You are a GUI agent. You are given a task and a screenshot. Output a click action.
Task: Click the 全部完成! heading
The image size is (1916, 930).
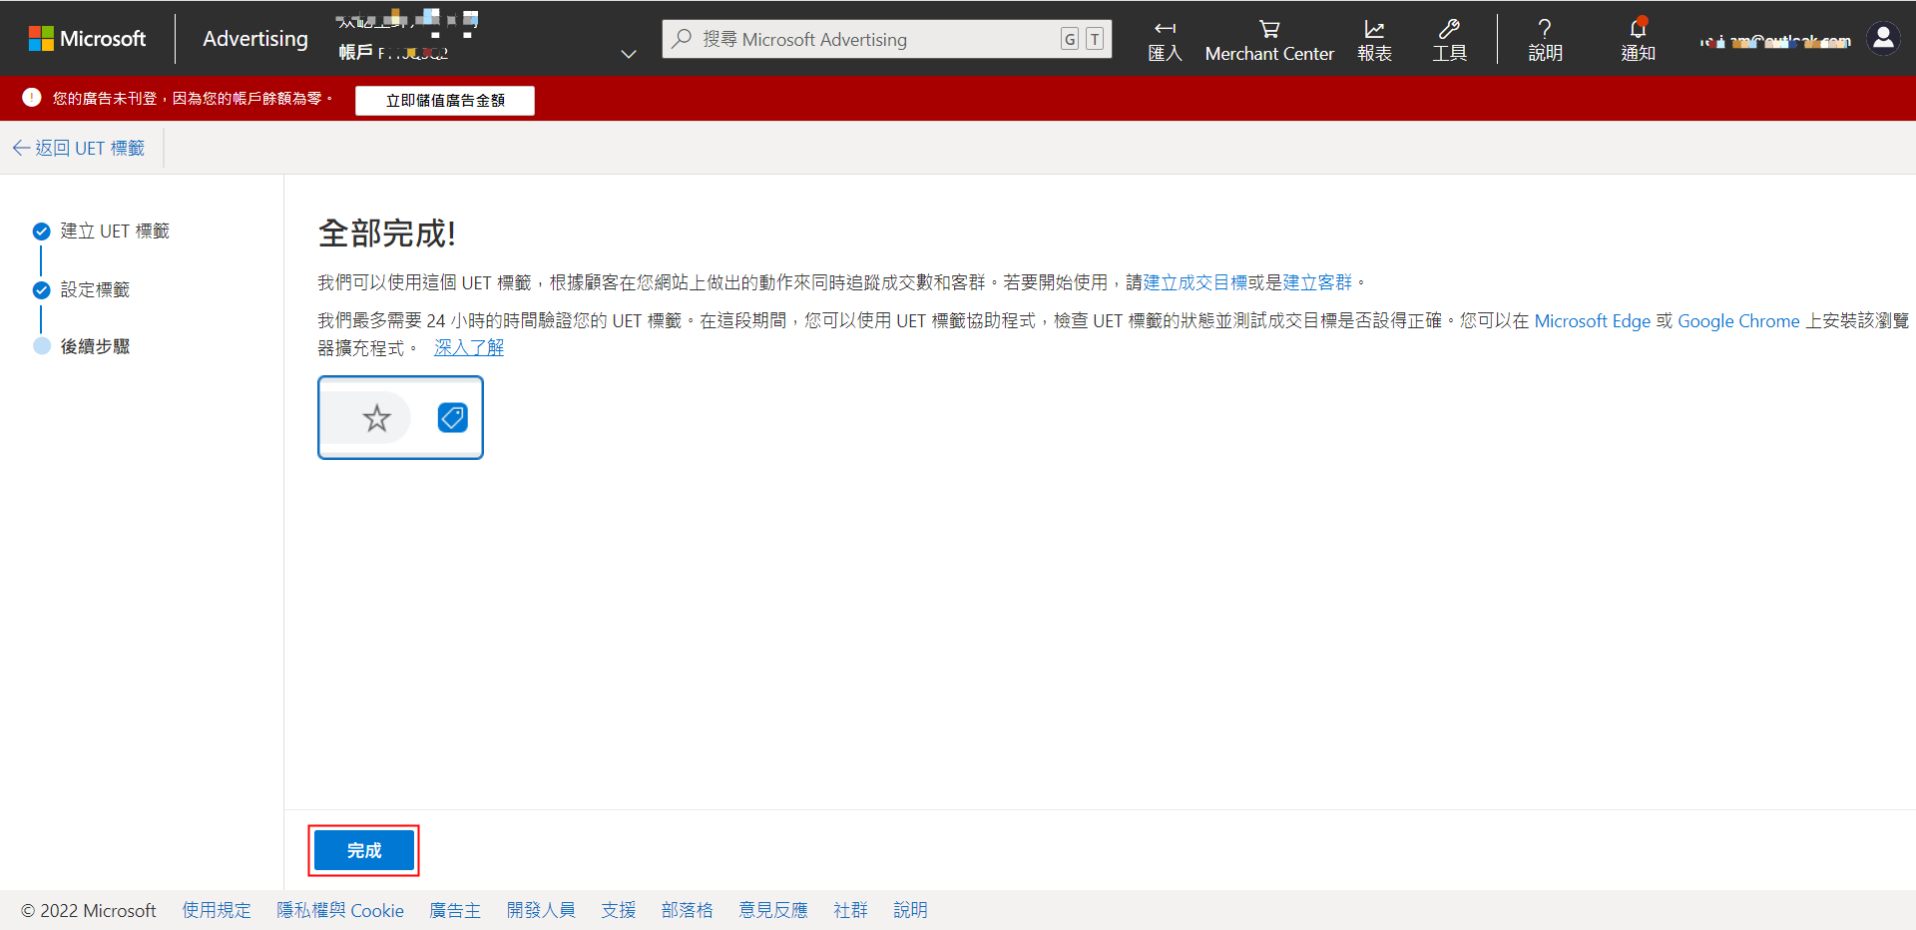click(387, 233)
